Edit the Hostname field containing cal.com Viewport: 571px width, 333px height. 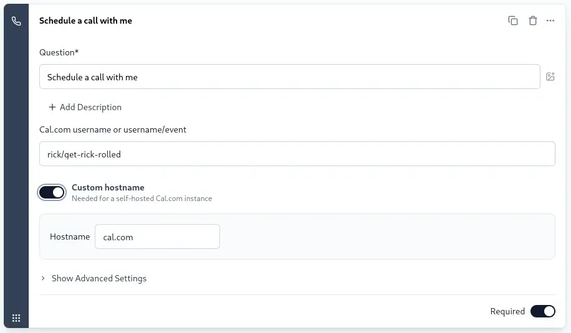[x=157, y=237]
